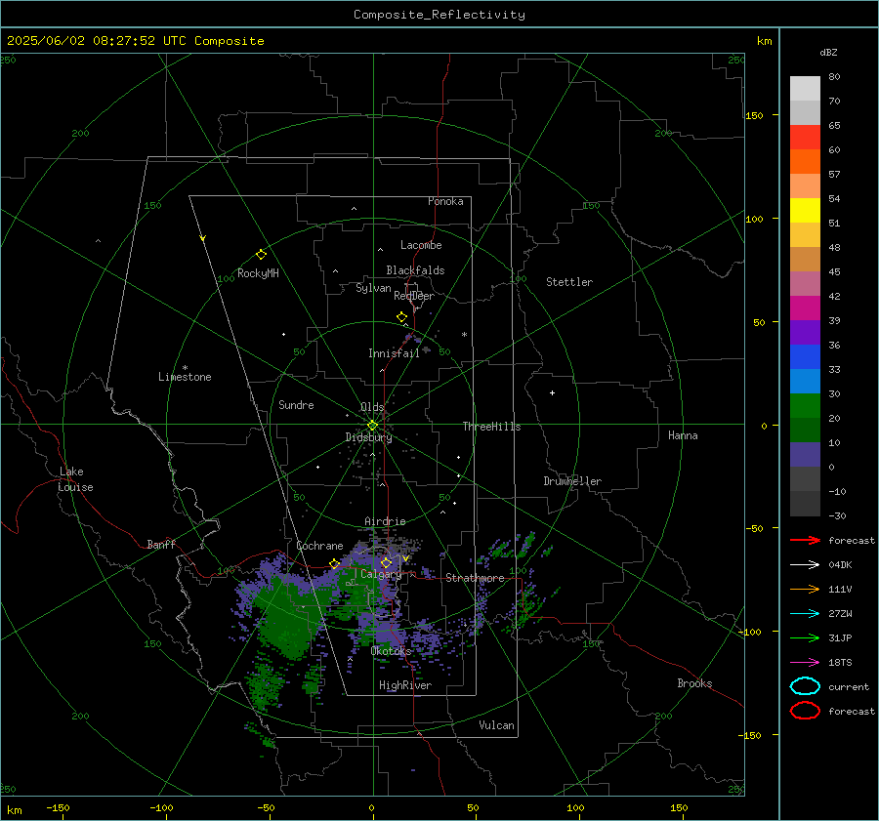This screenshot has width=879, height=821.
Task: Pick the bright green 20-30 dBZ swatch
Action: point(805,406)
